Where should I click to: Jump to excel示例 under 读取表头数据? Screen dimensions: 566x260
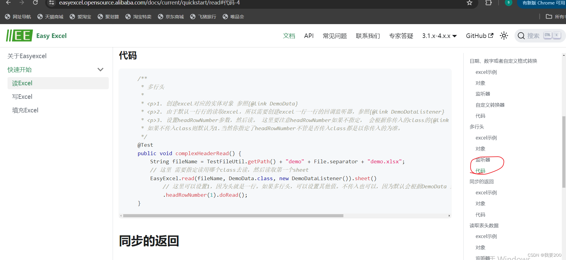tap(486, 237)
